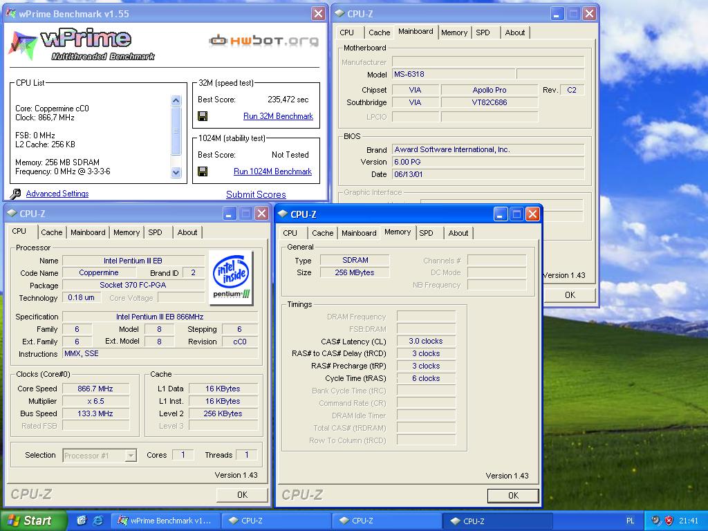Image resolution: width=708 pixels, height=531 pixels.
Task: Open SPD tab in Mainboard CPU-Z window
Action: click(483, 32)
